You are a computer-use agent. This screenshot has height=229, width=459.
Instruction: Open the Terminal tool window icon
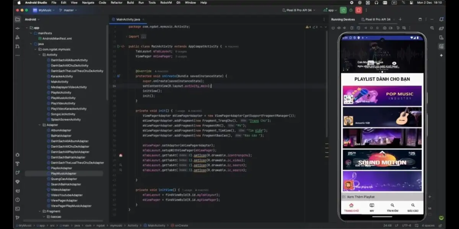18,209
